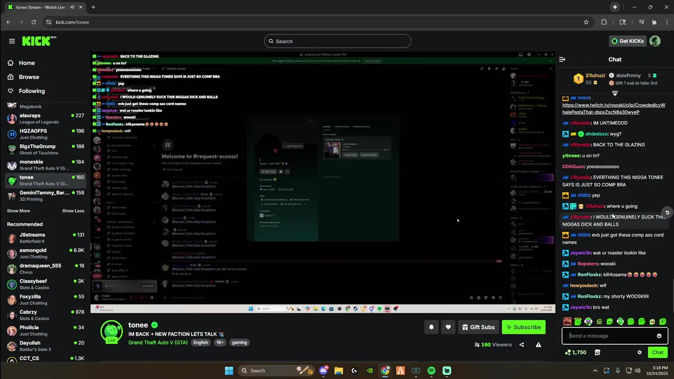Viewport: 674px width, 379px height.
Task: Open Pholicia recommended channel
Action: (45, 331)
